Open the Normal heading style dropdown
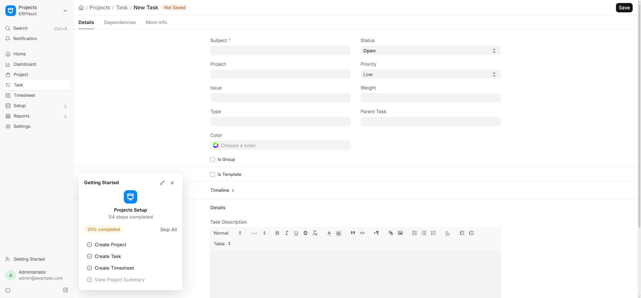Image resolution: width=641 pixels, height=298 pixels. 227,233
